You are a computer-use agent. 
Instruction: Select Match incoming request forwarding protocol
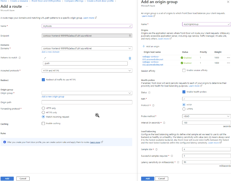pos(43,117)
